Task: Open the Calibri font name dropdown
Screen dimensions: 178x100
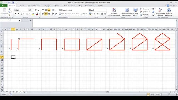Action: pyautogui.click(x=28, y=10)
